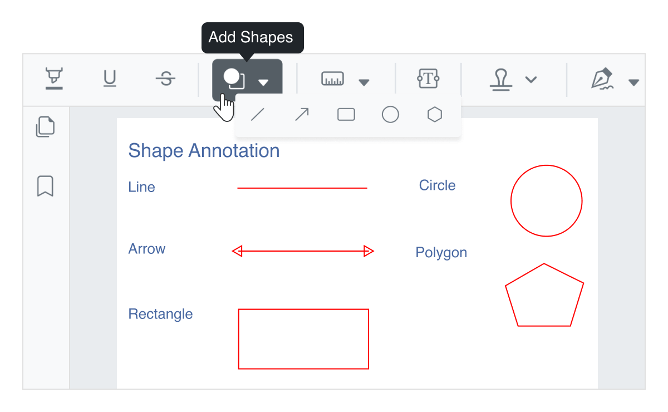
Task: Select the underline text tool
Action: click(110, 79)
